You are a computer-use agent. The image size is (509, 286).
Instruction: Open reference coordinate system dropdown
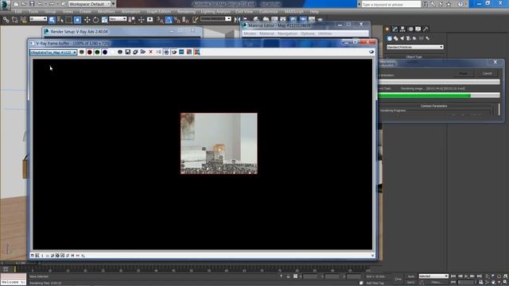tap(118, 19)
